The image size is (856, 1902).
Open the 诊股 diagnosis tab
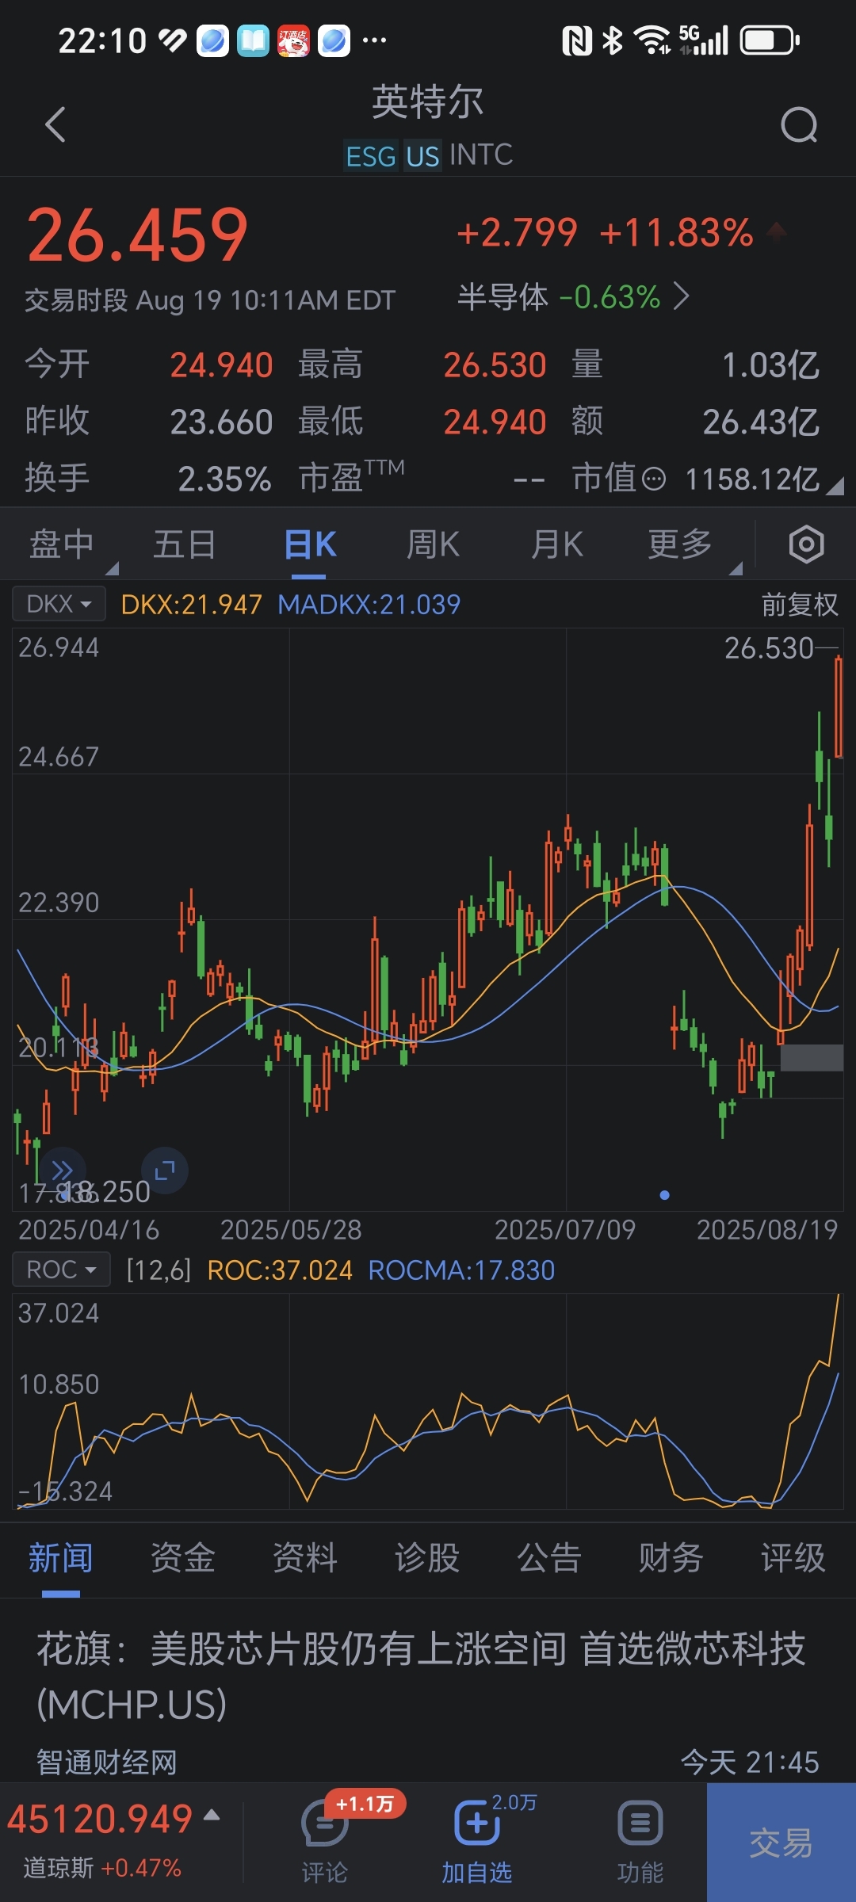(x=427, y=1558)
